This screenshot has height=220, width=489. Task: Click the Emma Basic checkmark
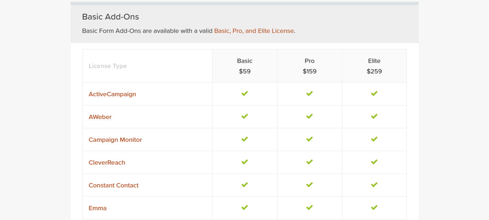point(245,208)
